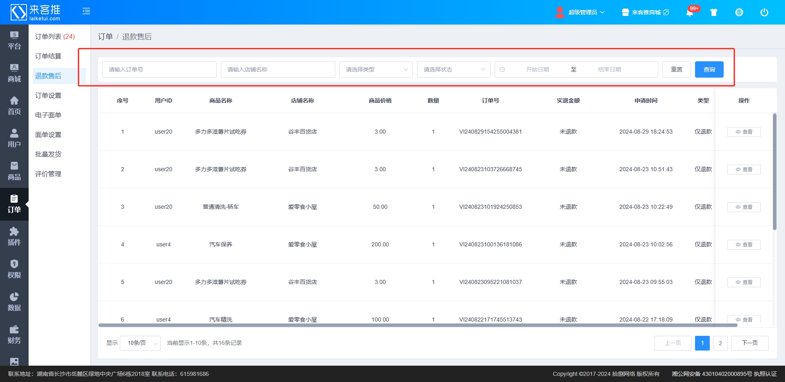Open the 平台 section in left sidebar

[14, 40]
